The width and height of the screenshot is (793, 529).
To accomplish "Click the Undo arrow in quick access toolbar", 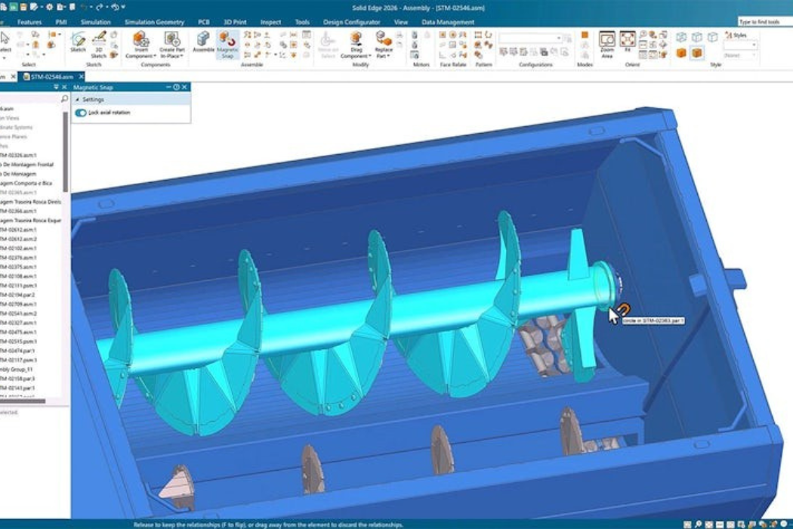I will (83, 7).
